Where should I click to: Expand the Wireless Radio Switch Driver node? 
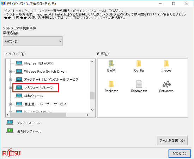[x=10, y=72]
